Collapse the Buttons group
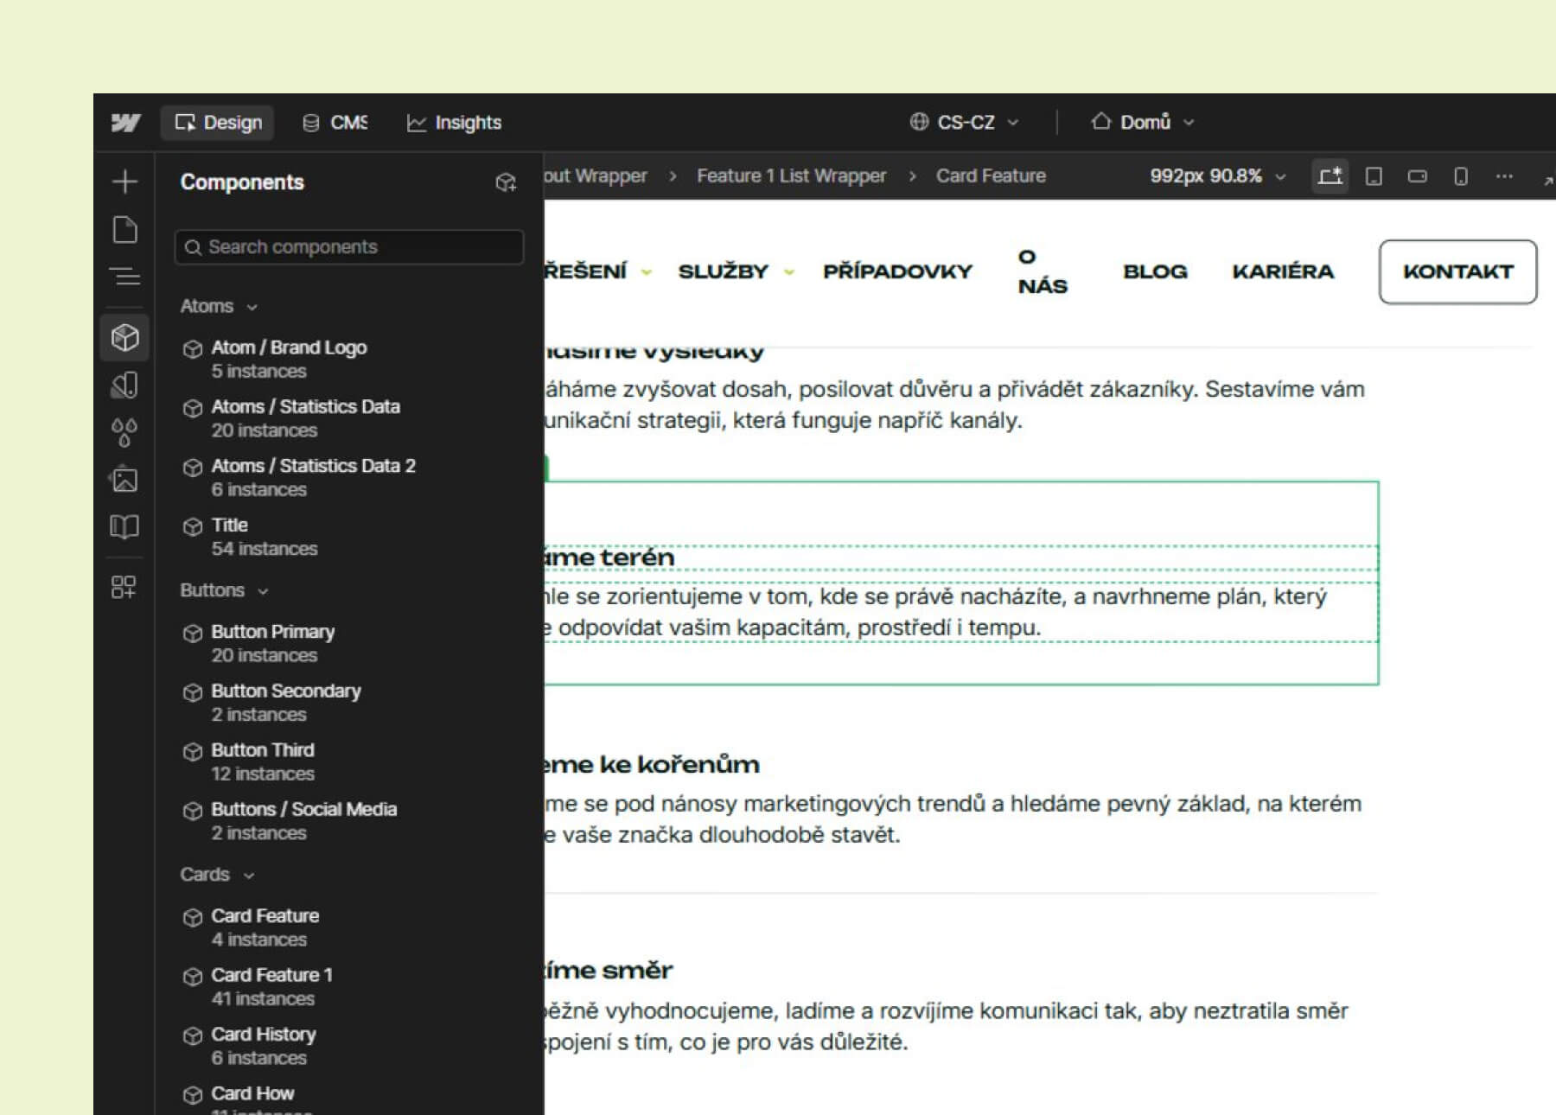The image size is (1556, 1115). [x=225, y=590]
